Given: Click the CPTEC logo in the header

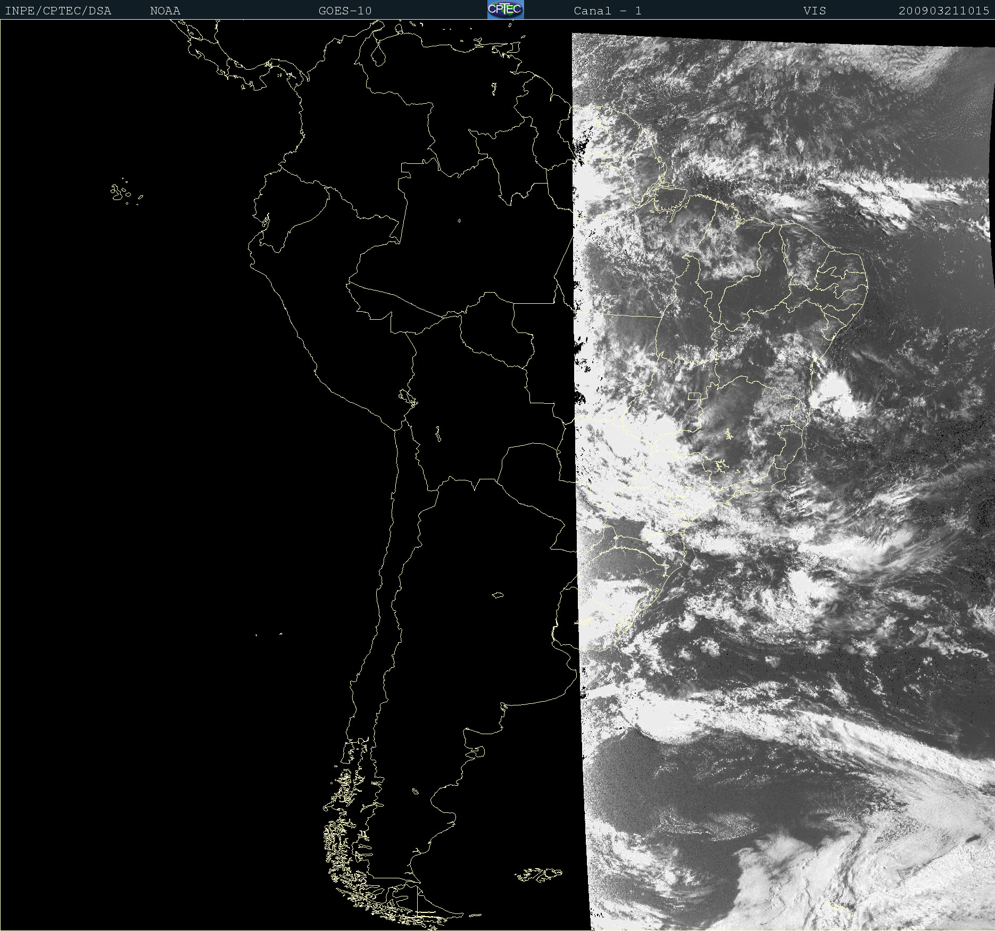Looking at the screenshot, I should point(505,10).
